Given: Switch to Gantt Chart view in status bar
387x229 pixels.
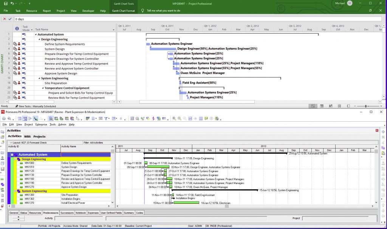Looking at the screenshot, I should coord(313,106).
